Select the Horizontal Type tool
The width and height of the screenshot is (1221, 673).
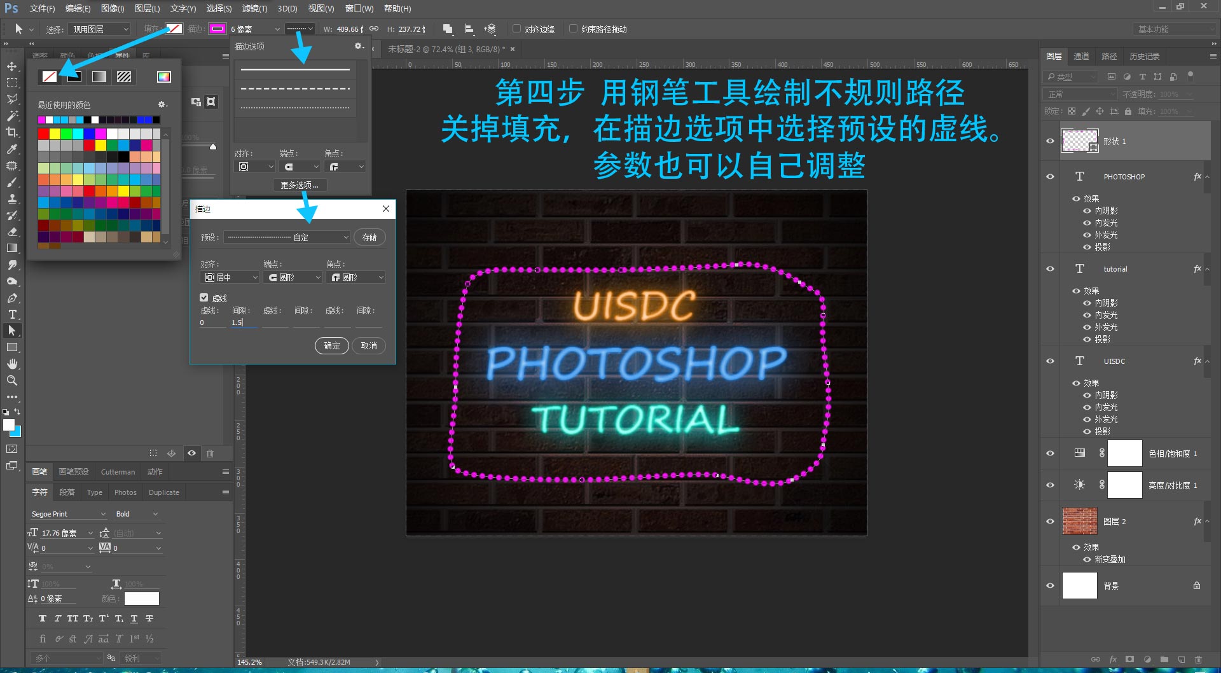point(12,314)
